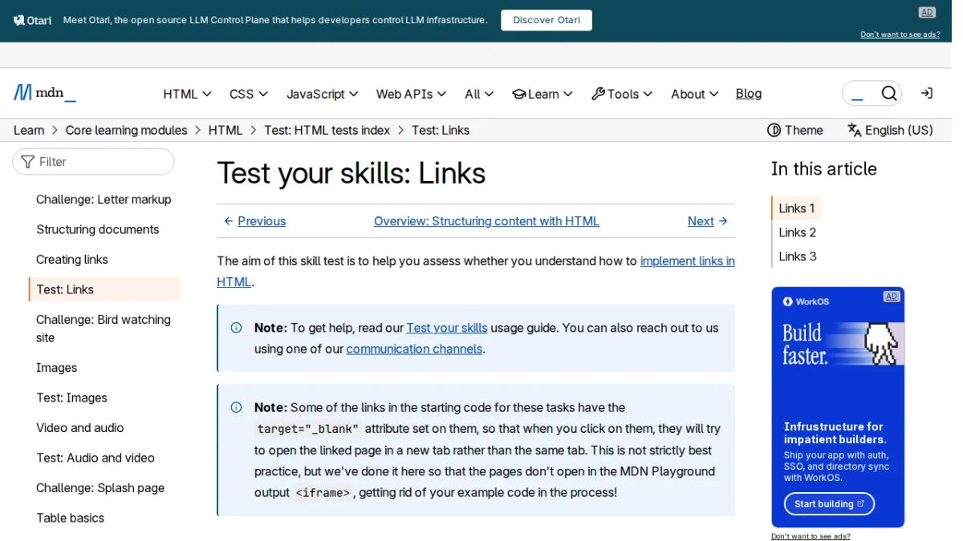963x541 pixels.
Task: Expand the All menu
Action: (479, 94)
